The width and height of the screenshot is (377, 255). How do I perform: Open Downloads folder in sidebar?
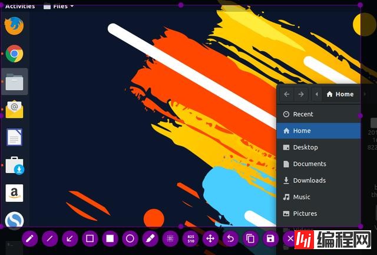coord(319,180)
